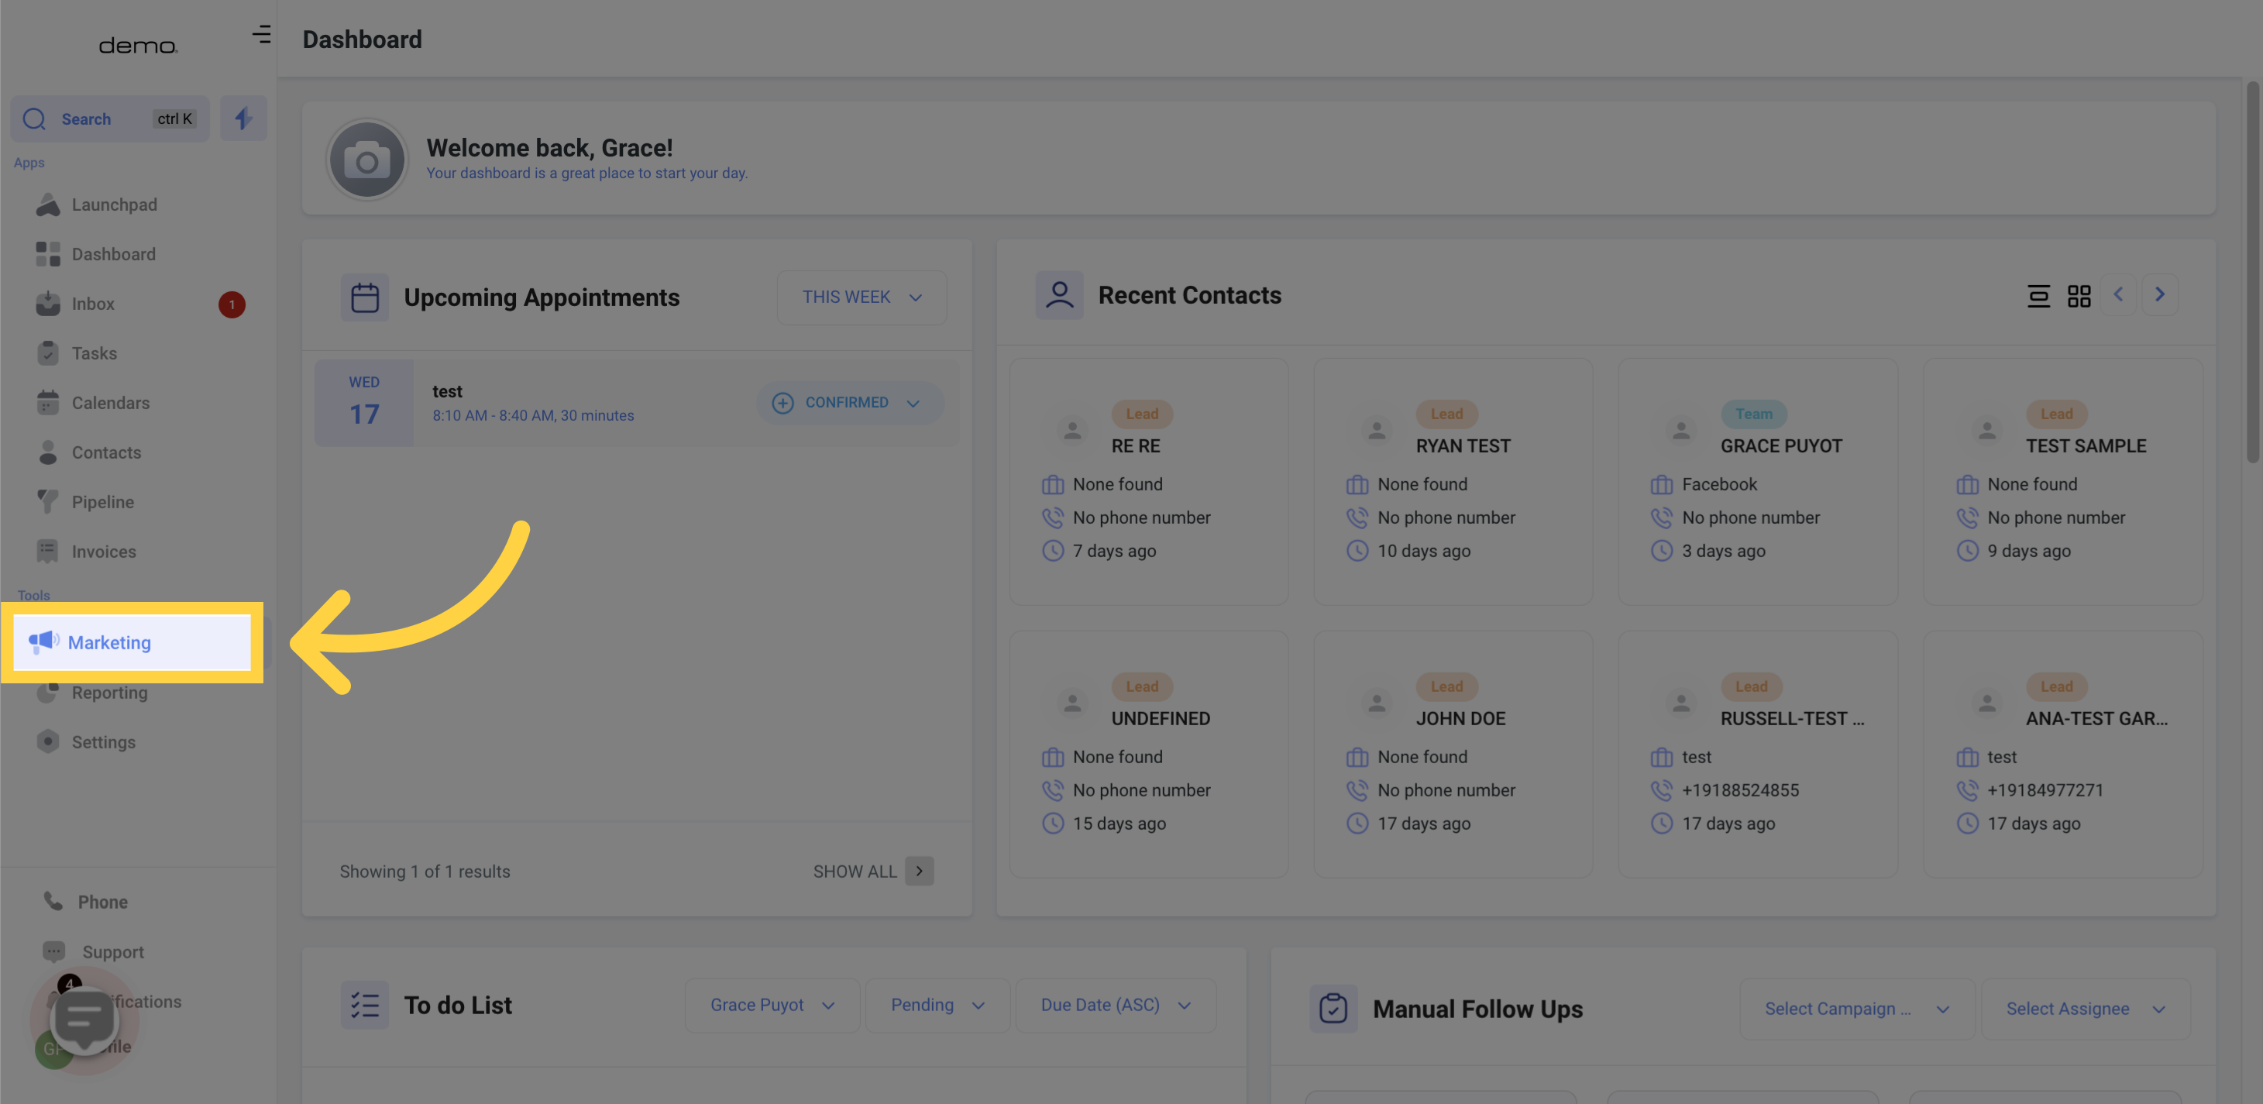This screenshot has height=1104, width=2263.
Task: Open the Due Date (ASC) sort dropdown
Action: point(1116,1006)
